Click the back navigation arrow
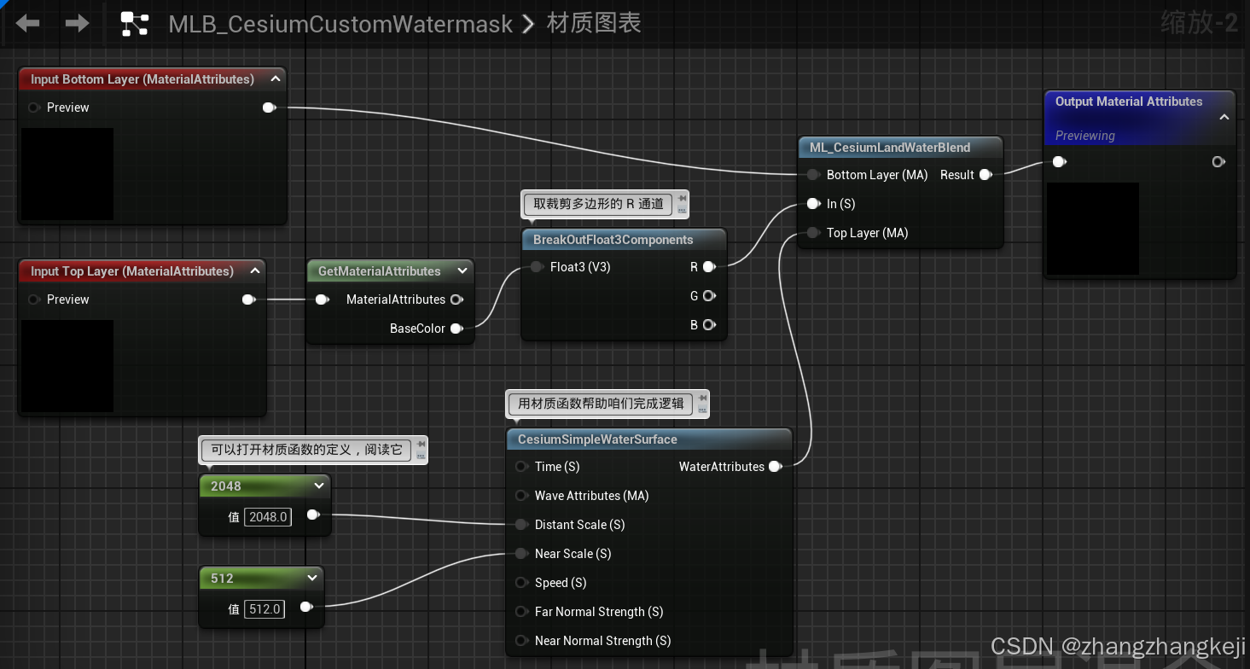This screenshot has width=1250, height=669. (x=28, y=23)
